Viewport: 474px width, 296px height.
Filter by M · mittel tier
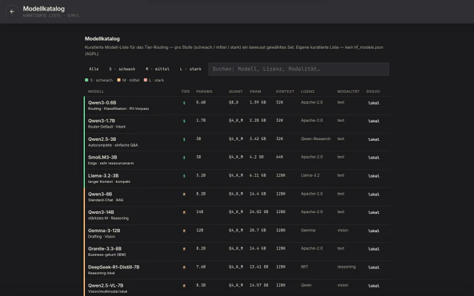[x=157, y=69]
